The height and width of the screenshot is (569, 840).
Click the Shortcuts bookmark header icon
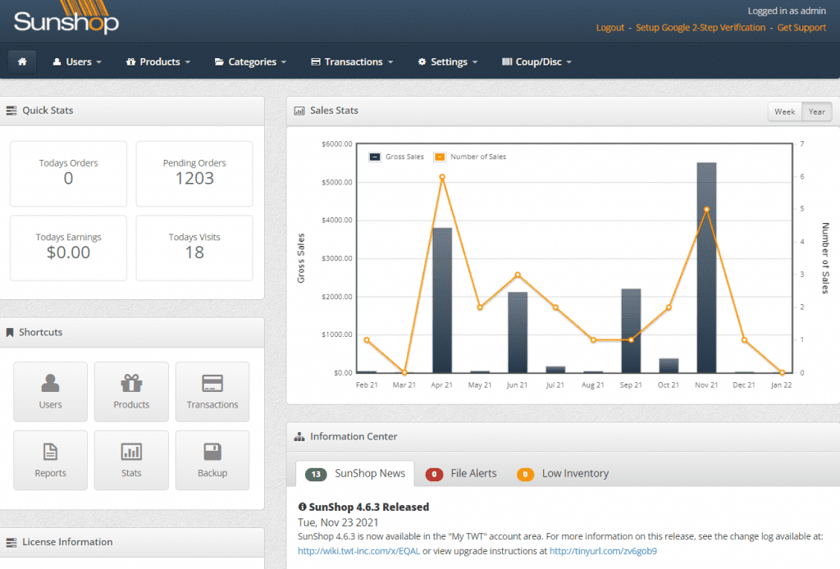tap(10, 332)
